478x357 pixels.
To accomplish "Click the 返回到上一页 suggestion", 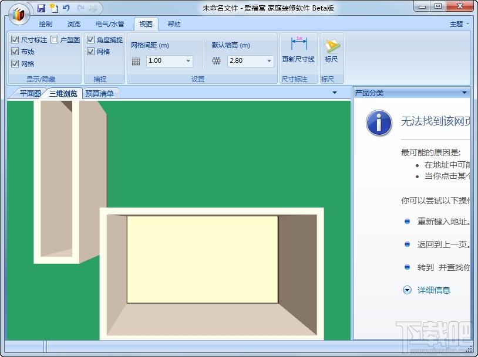I will (443, 244).
